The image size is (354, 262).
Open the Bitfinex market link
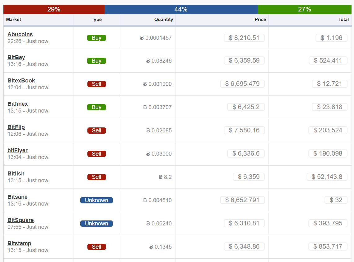tap(18, 104)
